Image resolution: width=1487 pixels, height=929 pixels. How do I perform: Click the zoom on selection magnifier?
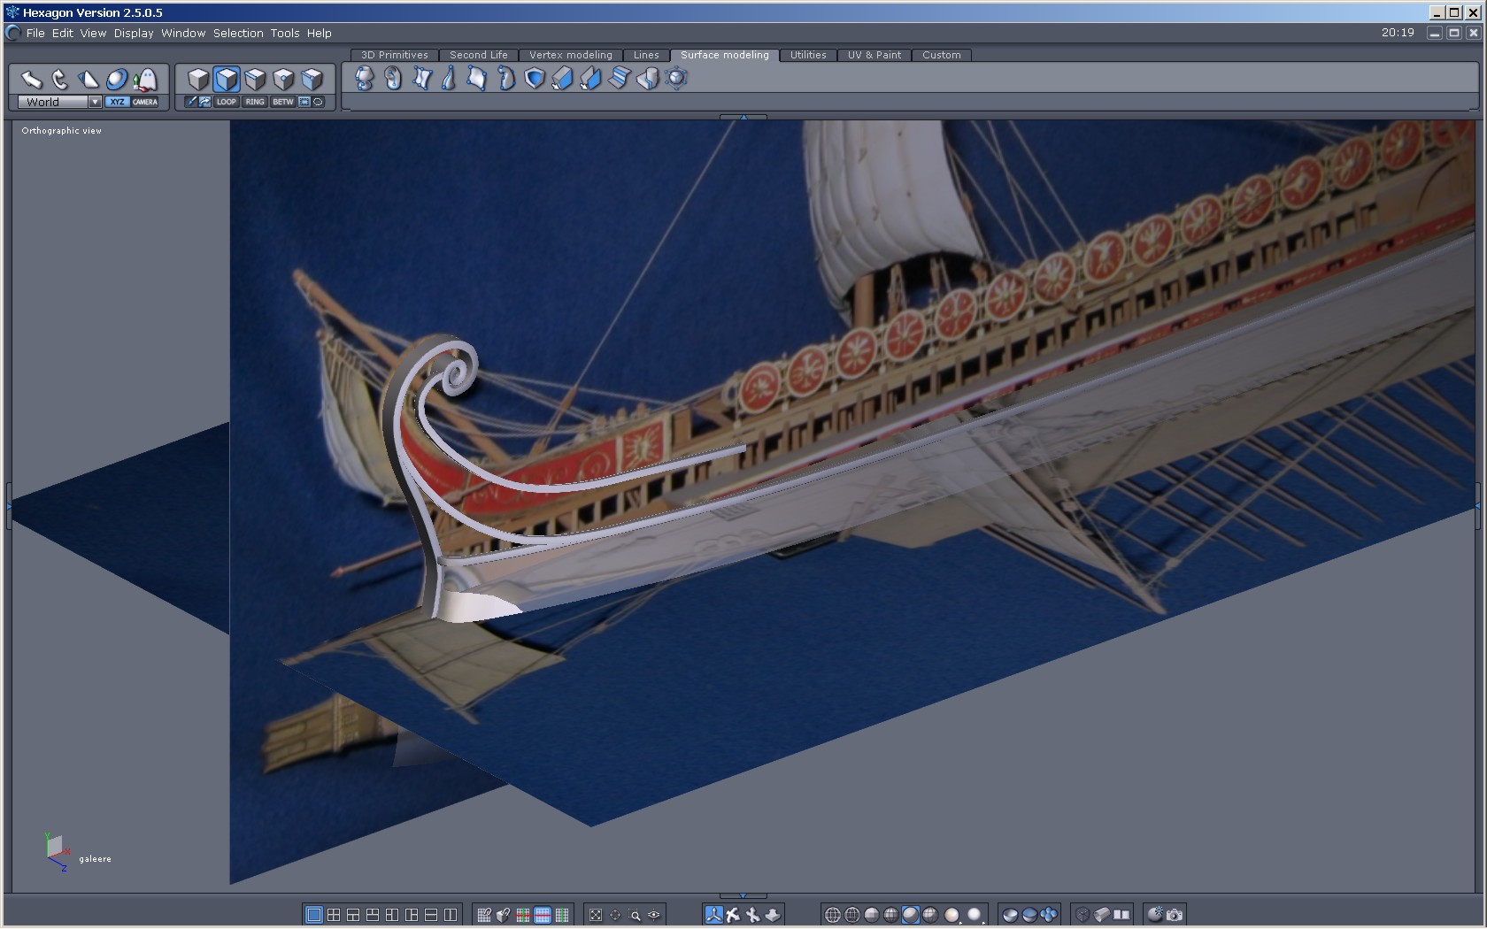pos(635,915)
